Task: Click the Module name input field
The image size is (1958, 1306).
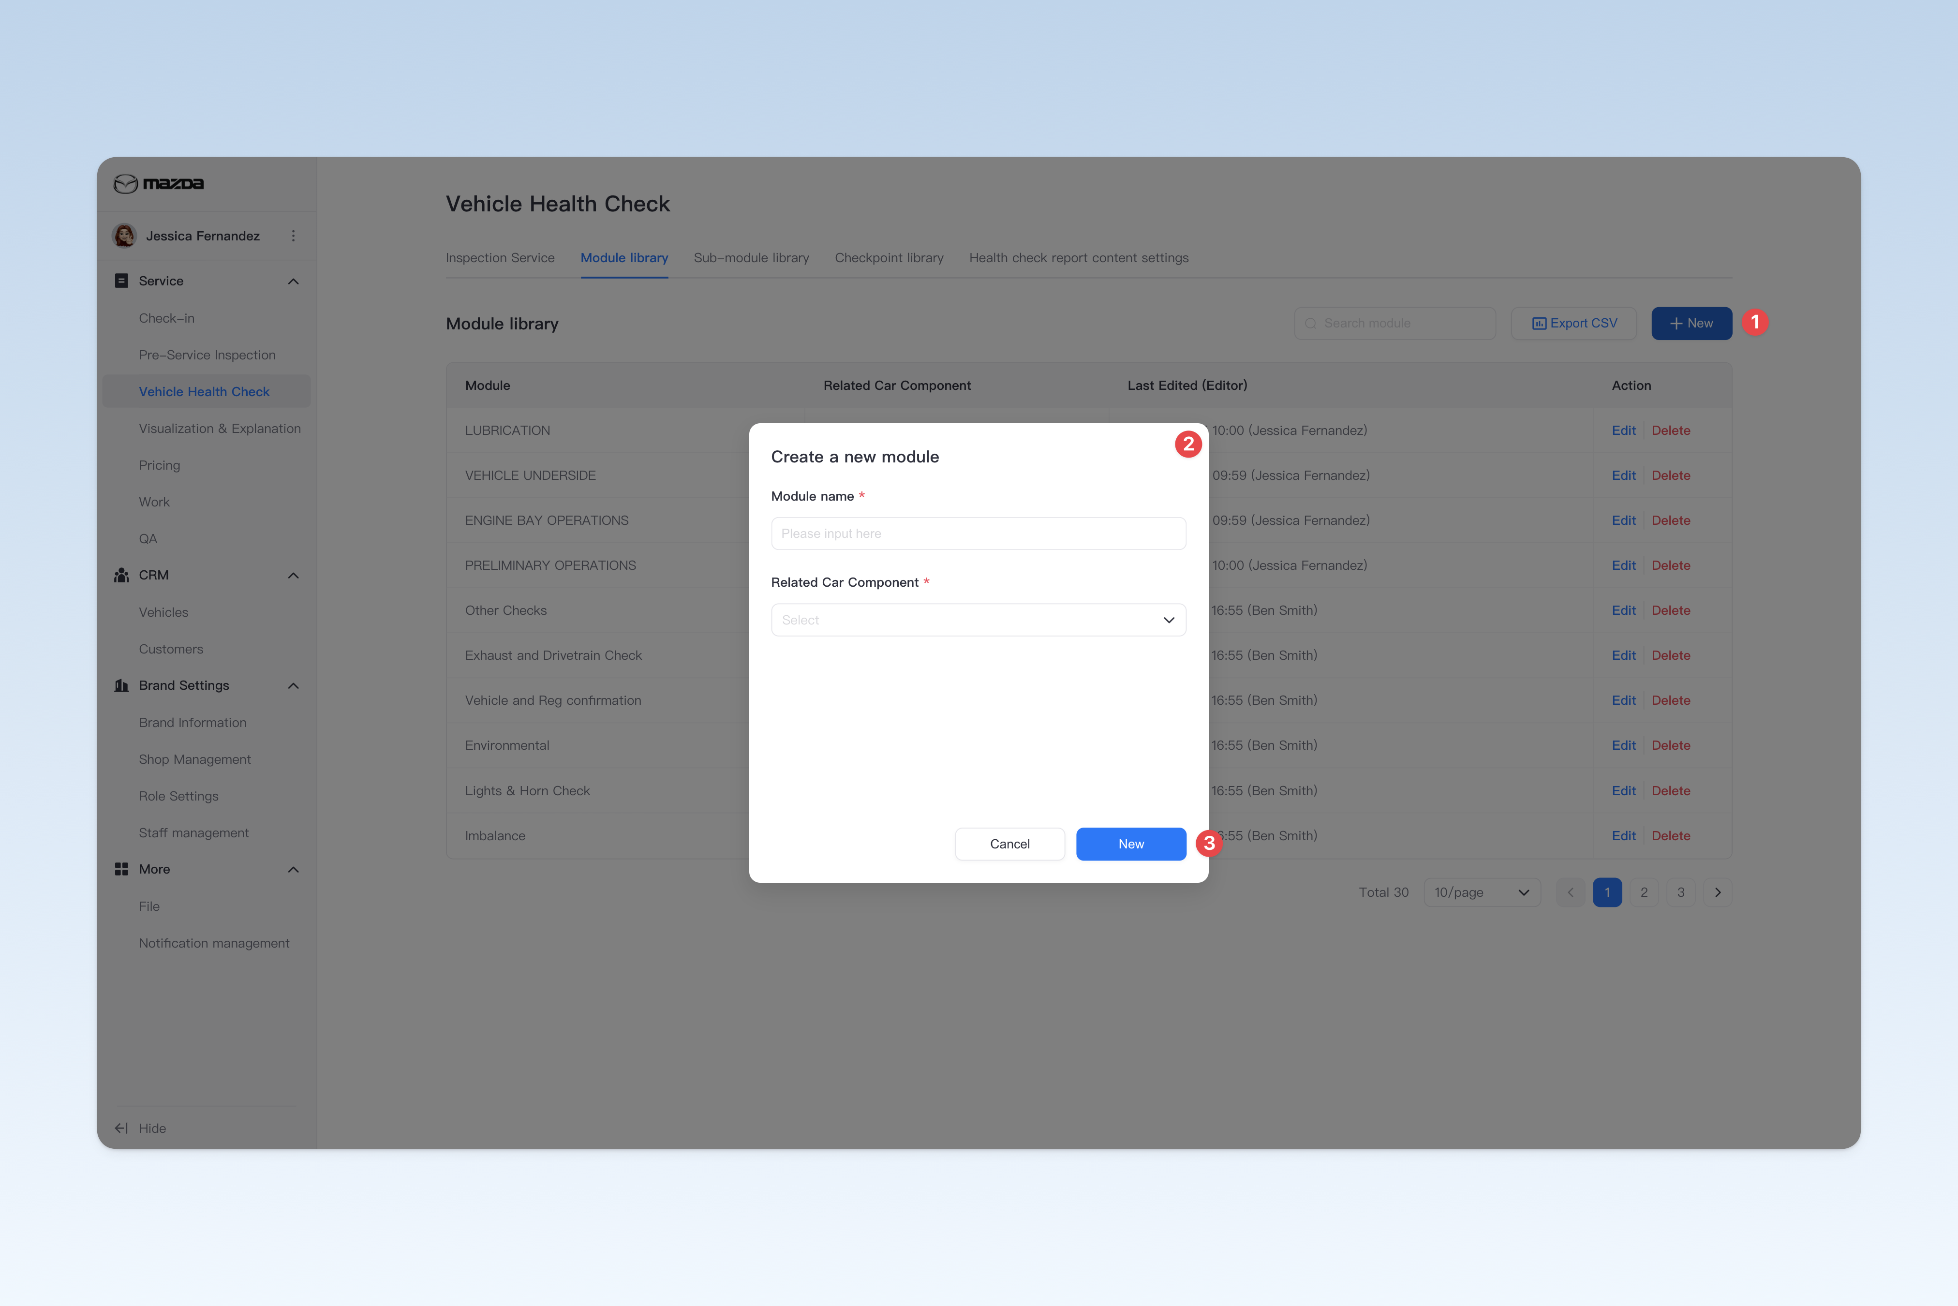Action: [979, 533]
